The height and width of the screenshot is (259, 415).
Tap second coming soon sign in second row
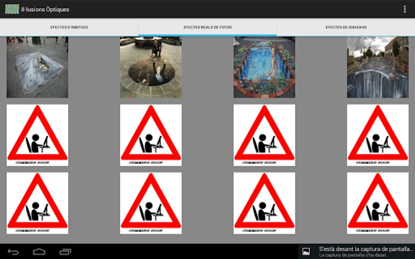[151, 135]
